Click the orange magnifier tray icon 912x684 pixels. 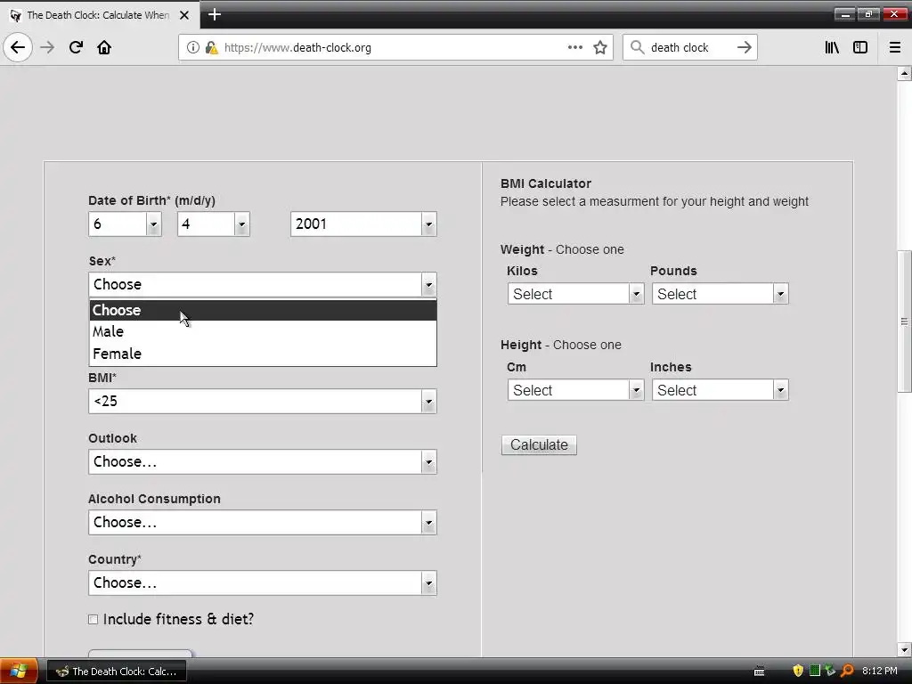847,671
